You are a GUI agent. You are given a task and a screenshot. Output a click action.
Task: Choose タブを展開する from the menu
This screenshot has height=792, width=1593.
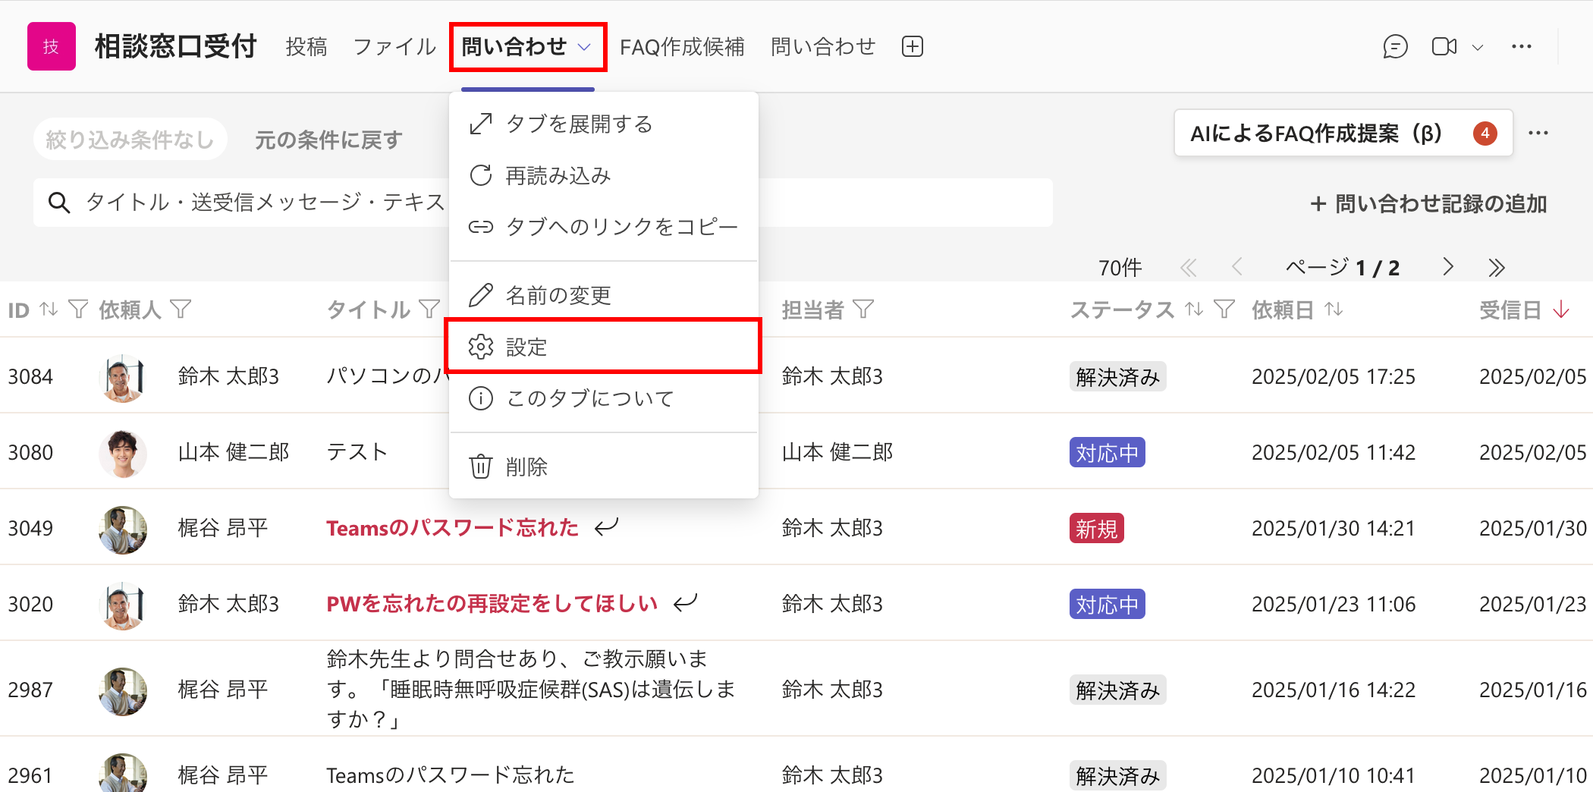(x=604, y=124)
